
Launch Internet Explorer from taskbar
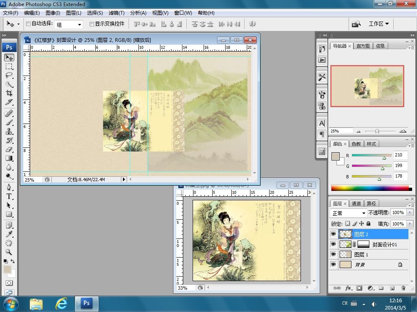coord(61,304)
